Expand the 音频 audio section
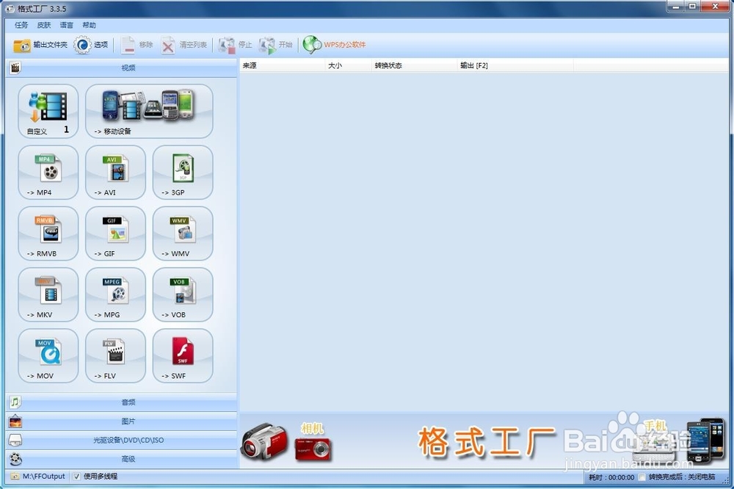The height and width of the screenshot is (489, 734). coord(122,402)
